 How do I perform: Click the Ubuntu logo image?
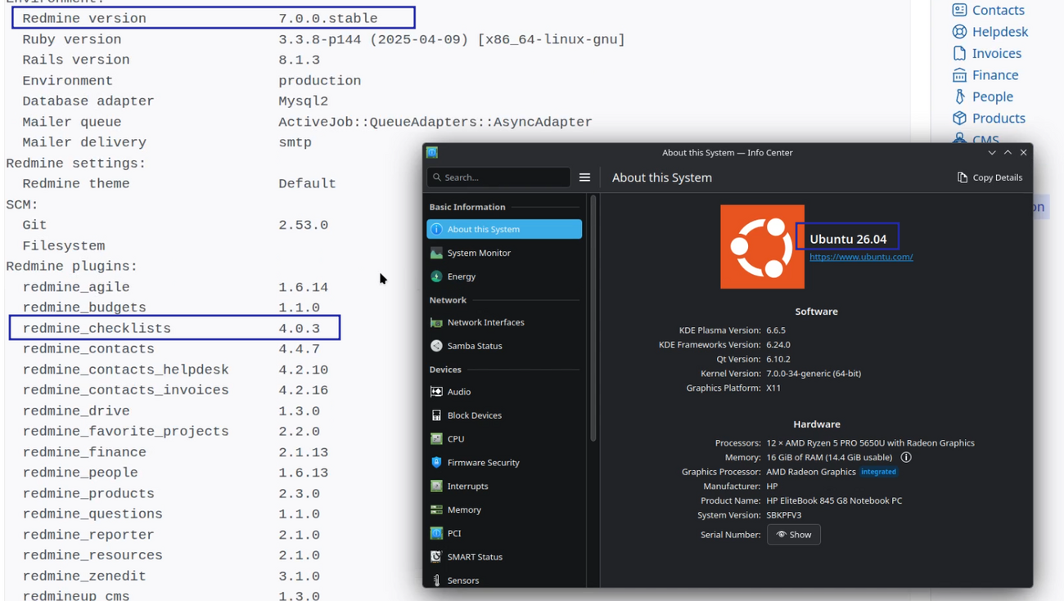(x=762, y=246)
